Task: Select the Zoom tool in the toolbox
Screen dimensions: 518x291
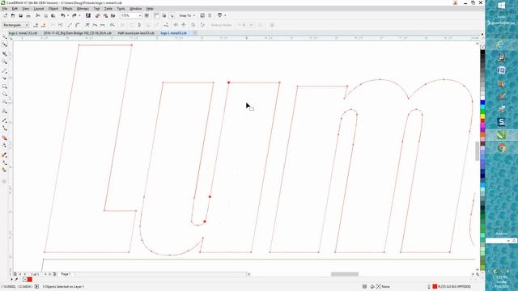Action: tap(5, 61)
